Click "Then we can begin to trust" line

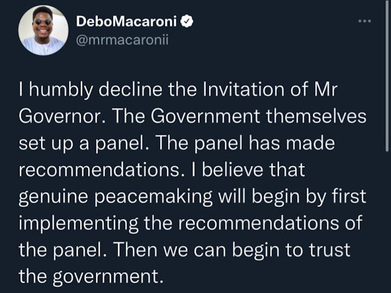(232, 250)
